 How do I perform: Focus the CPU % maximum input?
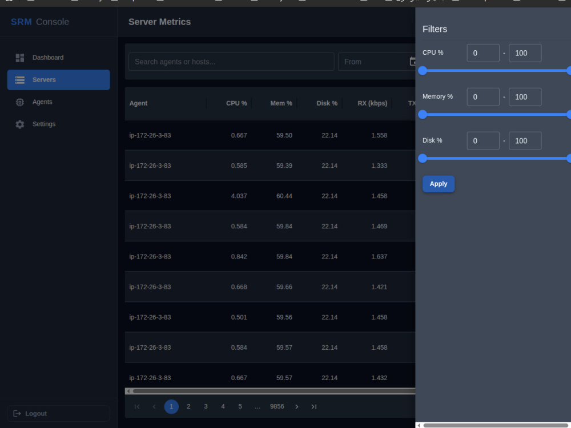(525, 53)
